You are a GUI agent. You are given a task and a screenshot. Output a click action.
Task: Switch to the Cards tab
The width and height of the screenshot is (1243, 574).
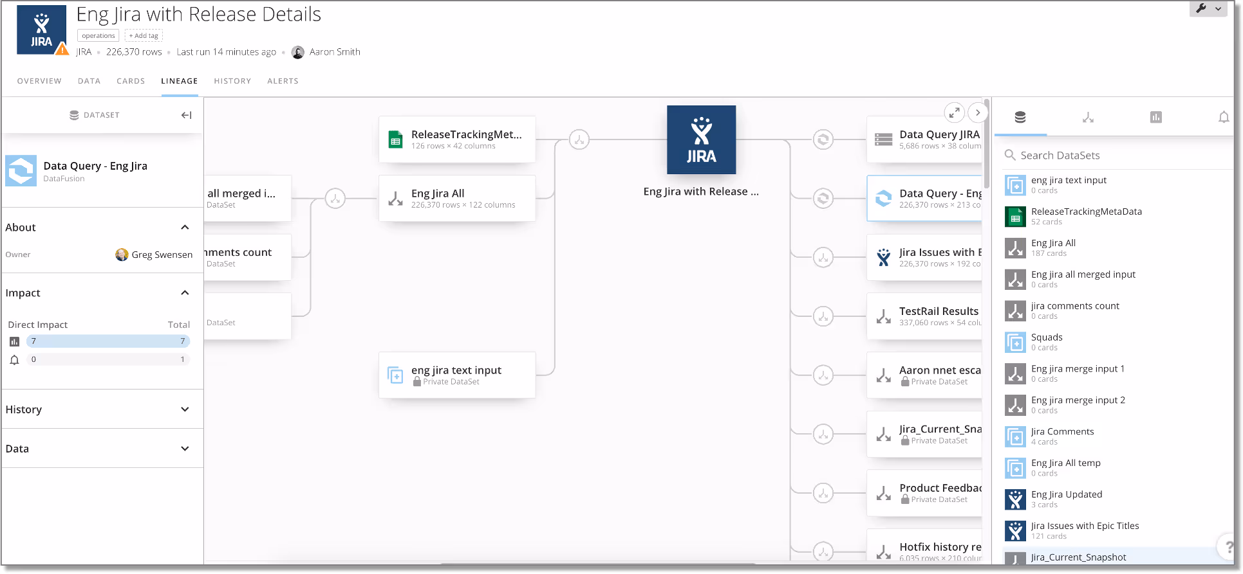[131, 81]
